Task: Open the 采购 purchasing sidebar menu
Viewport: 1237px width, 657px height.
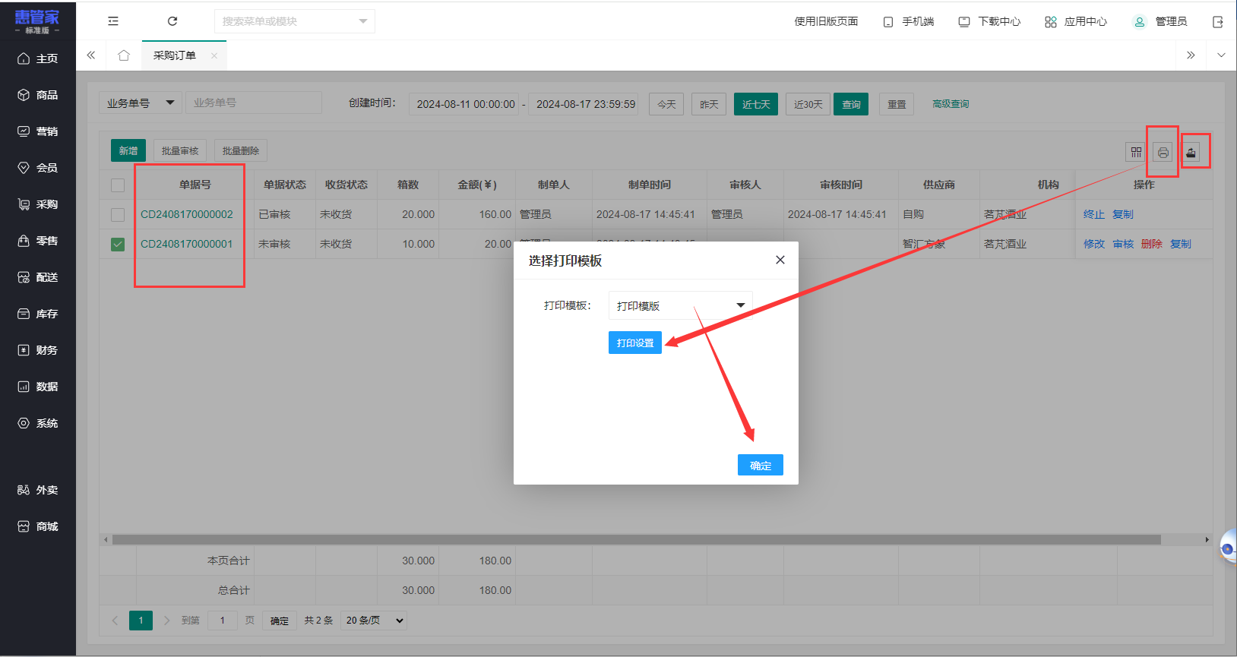Action: click(38, 204)
